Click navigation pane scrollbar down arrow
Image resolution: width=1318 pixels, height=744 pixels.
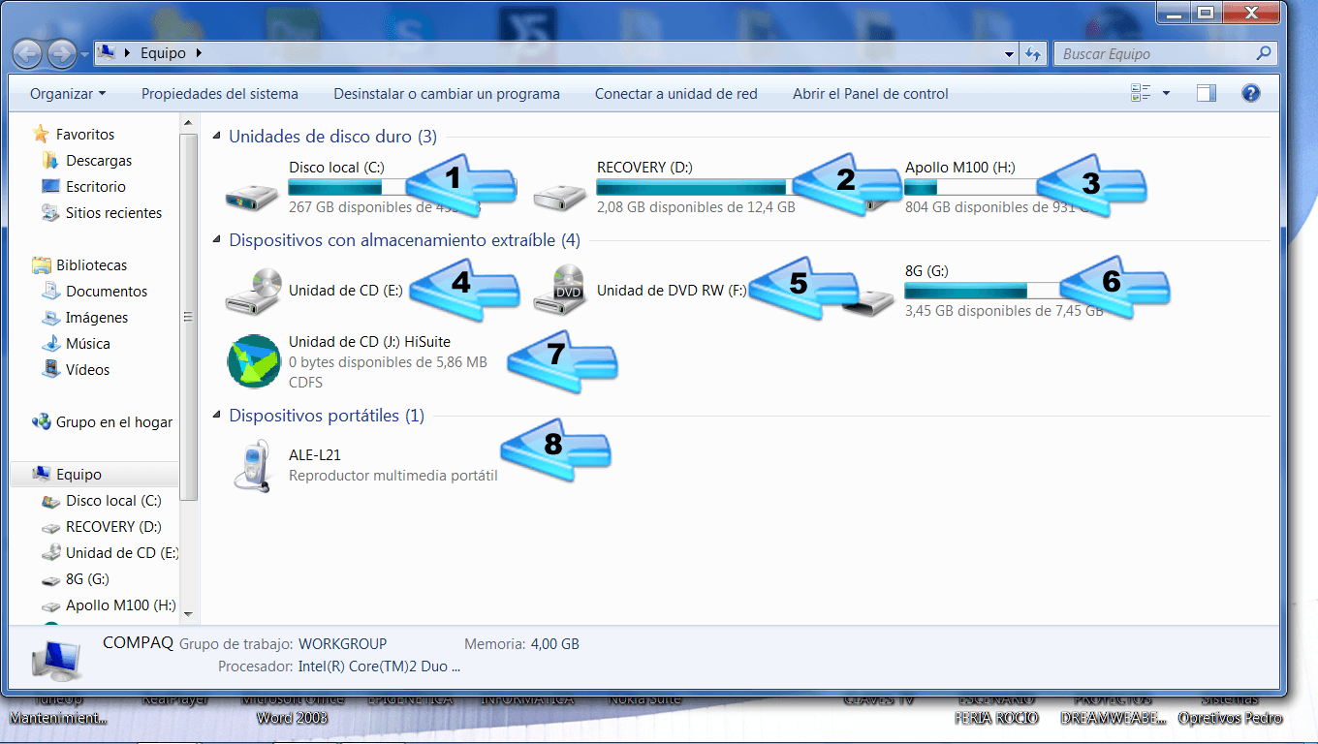[188, 613]
